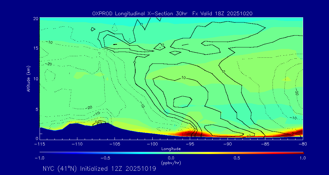Click the closed contour loop near 6 km altitude
Image resolution: width=329 pixels, height=175 pixels.
click(x=182, y=101)
